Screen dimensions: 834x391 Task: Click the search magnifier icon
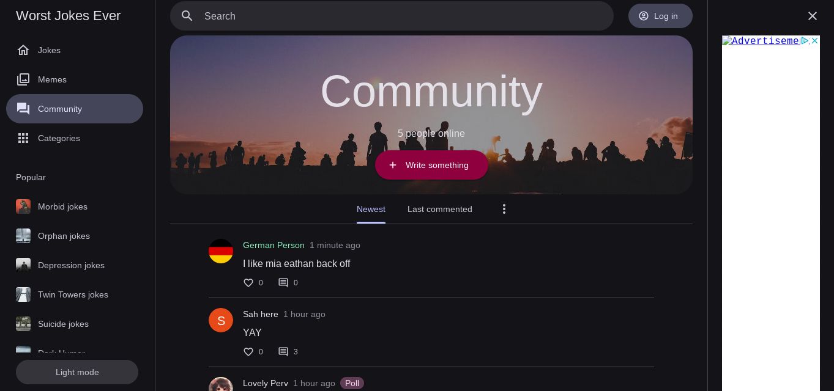coord(187,16)
